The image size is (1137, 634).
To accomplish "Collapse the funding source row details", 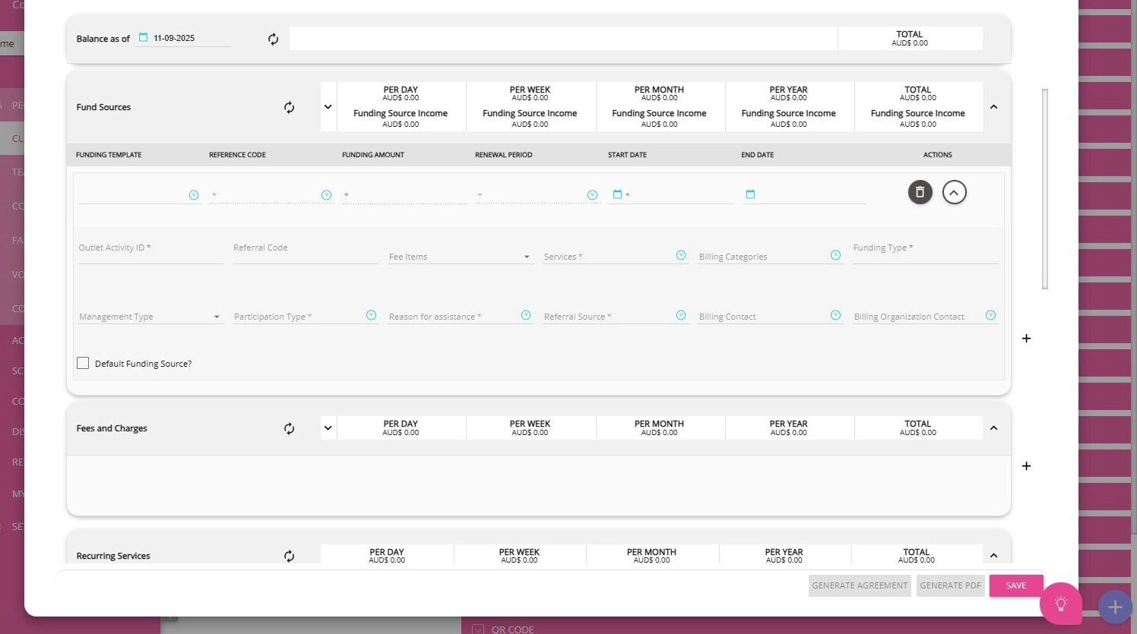I will (x=955, y=192).
